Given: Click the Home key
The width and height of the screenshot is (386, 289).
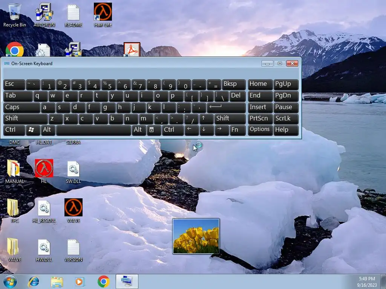Looking at the screenshot, I should [260, 85].
